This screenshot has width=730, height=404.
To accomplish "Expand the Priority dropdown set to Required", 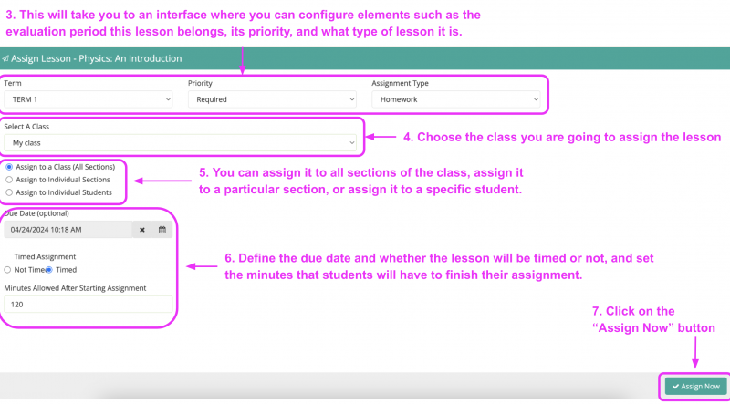I will (x=272, y=99).
